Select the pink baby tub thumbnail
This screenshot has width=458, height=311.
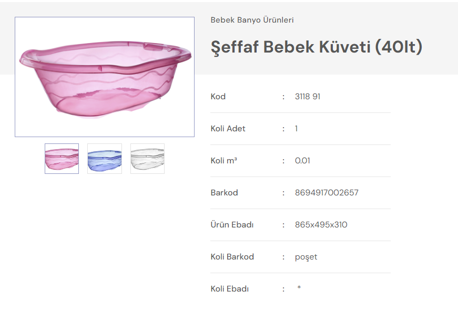62,159
